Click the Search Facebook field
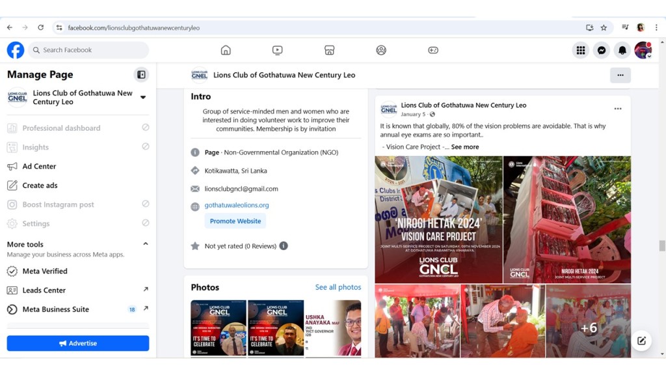Viewport: 666px width, 375px height. click(x=88, y=50)
